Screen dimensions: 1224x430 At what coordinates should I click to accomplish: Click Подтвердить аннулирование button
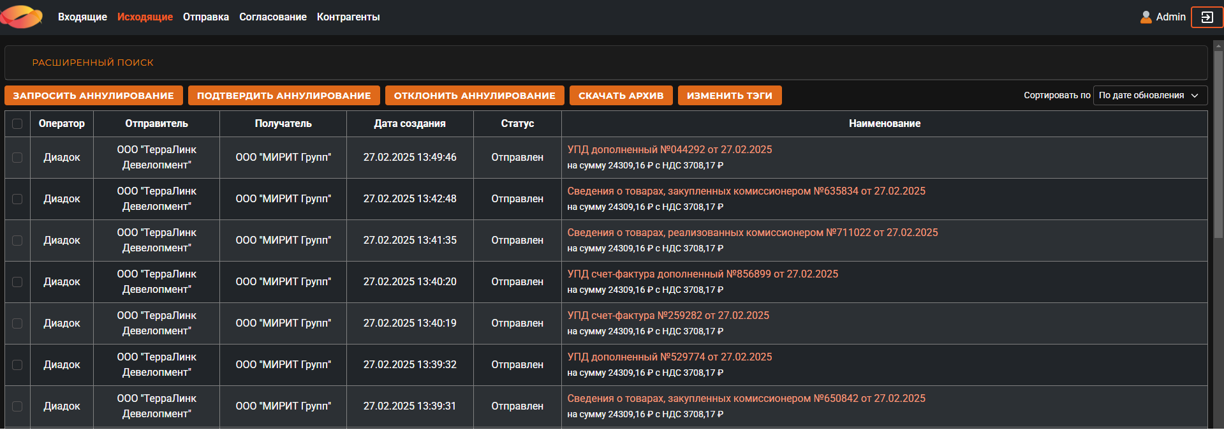(x=284, y=96)
